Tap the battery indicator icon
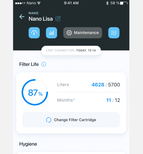Viewport: 143px width, 154px height. 124,3
